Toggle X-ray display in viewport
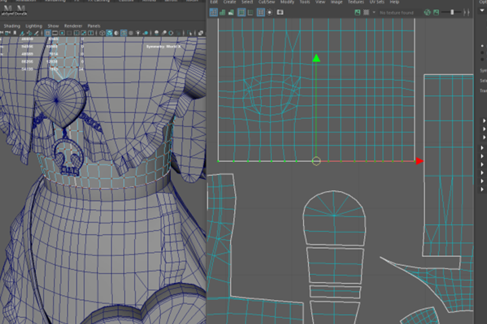Screen dimensions: 487x324 pos(201,33)
